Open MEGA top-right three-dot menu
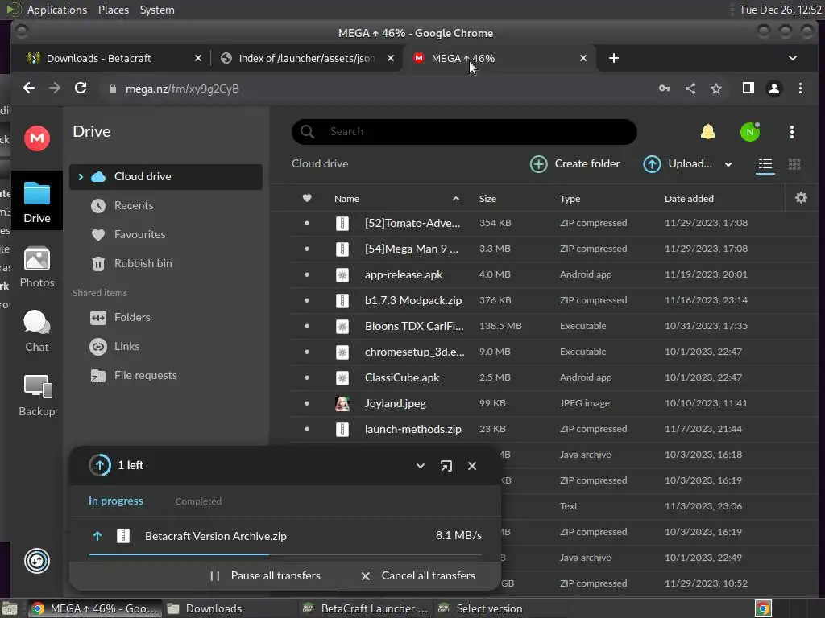This screenshot has width=825, height=618. click(792, 131)
